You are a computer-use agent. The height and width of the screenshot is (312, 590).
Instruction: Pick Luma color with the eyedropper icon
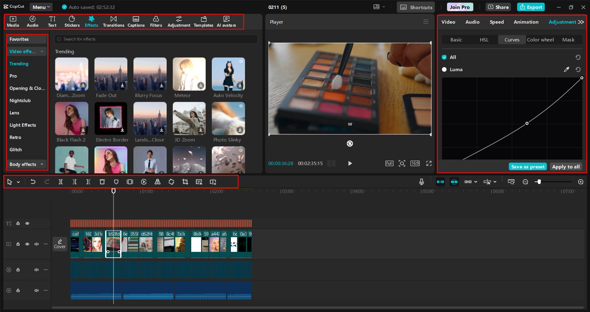coord(567,69)
